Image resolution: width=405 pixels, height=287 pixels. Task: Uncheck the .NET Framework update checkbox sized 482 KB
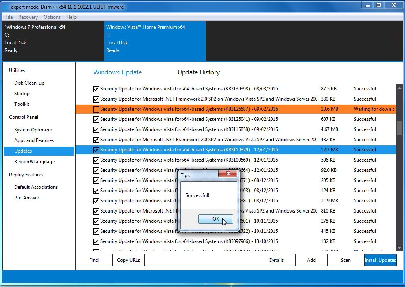[96, 140]
